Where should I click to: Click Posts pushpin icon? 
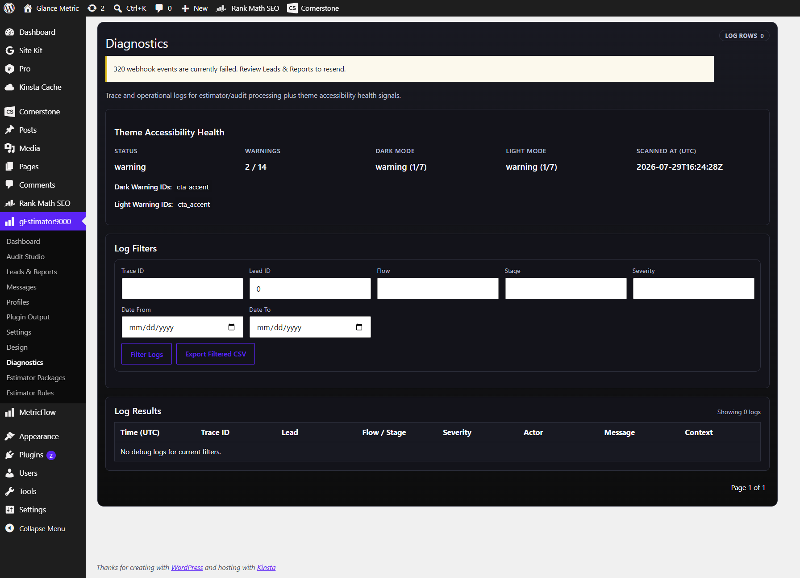pos(9,130)
